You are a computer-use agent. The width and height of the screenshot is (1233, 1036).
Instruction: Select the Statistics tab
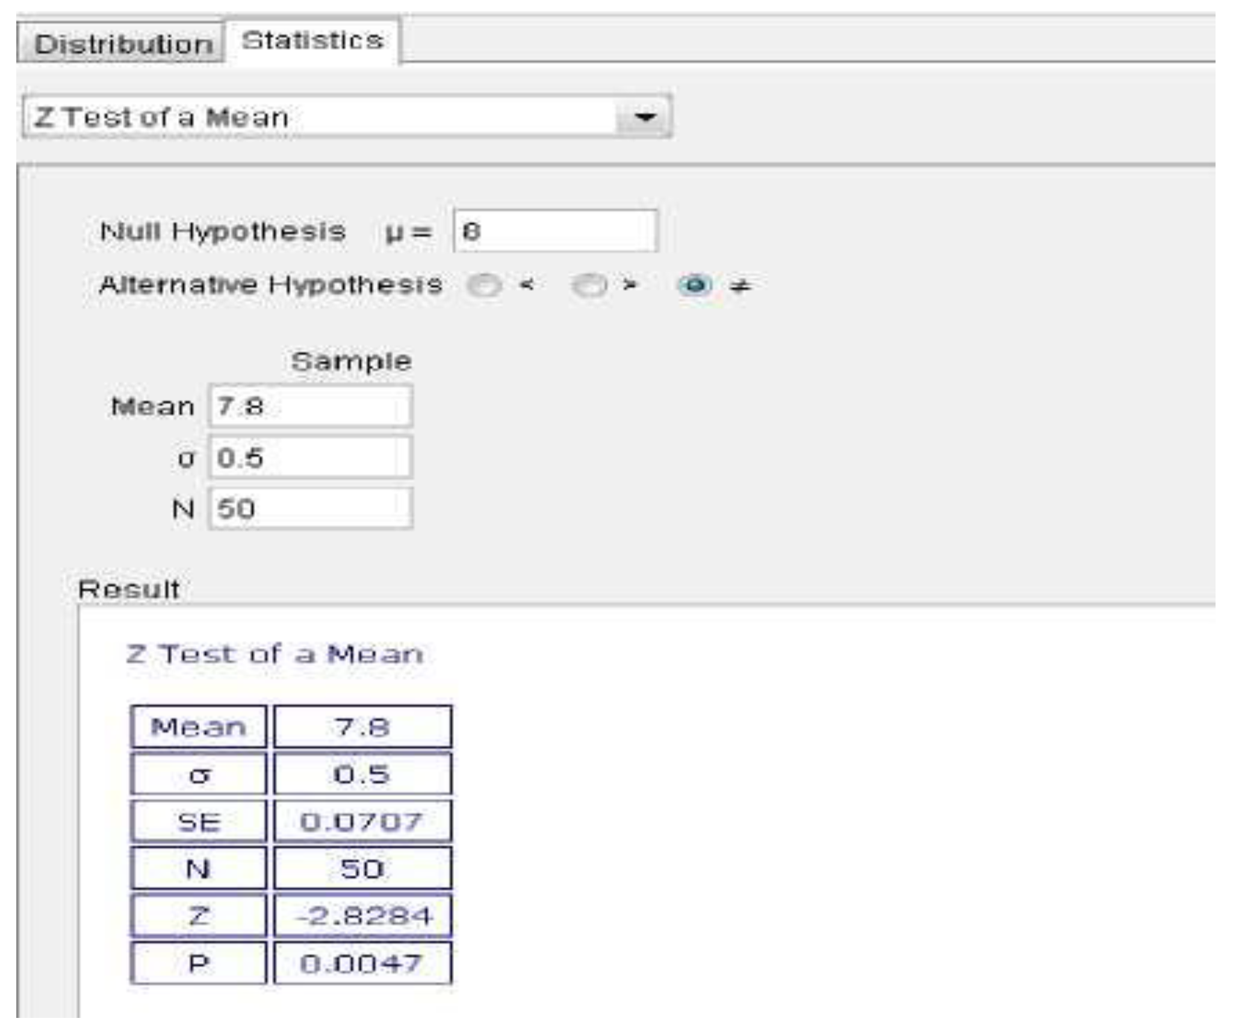[312, 41]
